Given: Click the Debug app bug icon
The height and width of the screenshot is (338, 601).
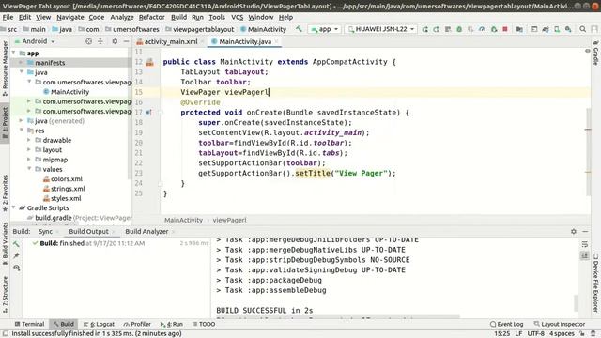Looking at the screenshot, I should [459, 29].
